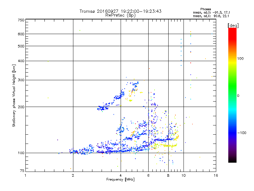Image resolution: width=254 pixels, height=191 pixels.
Task: Click the colorbar tick label '-100'
Action: (242, 133)
